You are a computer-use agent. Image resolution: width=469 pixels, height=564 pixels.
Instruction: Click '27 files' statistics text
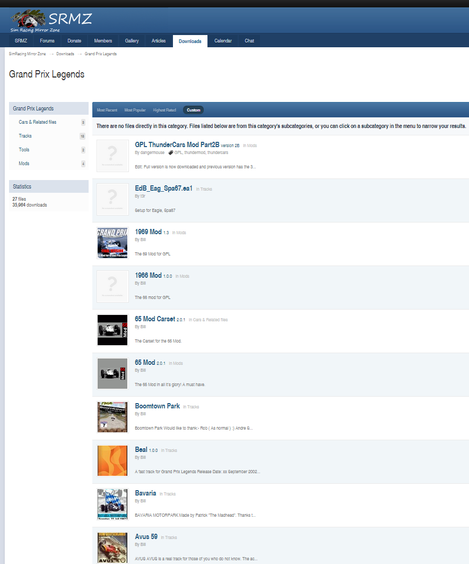(19, 199)
